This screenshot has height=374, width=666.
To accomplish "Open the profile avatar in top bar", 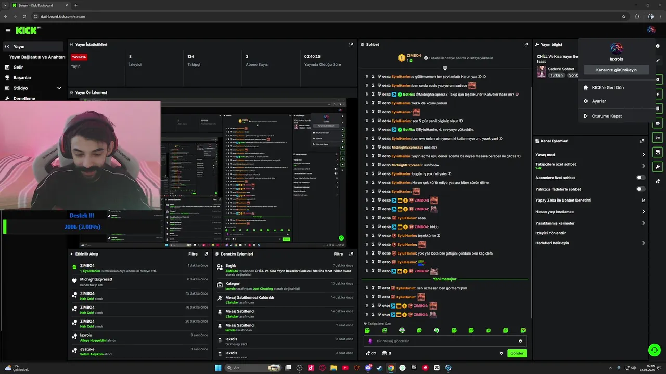I will click(651, 30).
